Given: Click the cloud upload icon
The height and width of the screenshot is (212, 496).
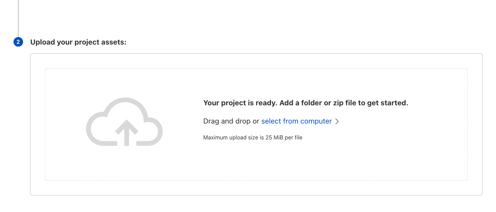Looking at the screenshot, I should pyautogui.click(x=124, y=122).
